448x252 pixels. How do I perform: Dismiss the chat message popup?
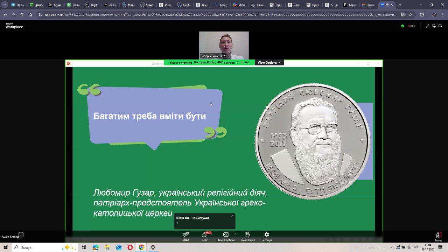coord(232,216)
